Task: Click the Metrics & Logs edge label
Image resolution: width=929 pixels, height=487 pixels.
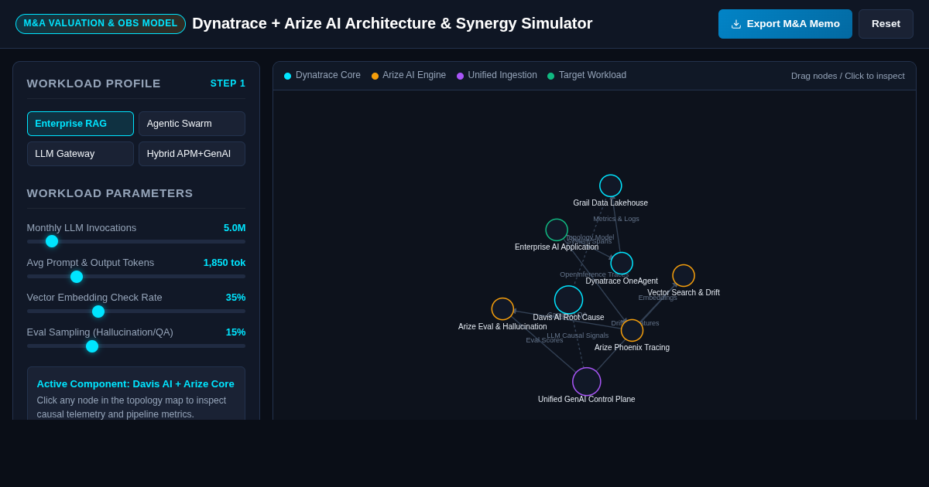Action: click(x=616, y=219)
